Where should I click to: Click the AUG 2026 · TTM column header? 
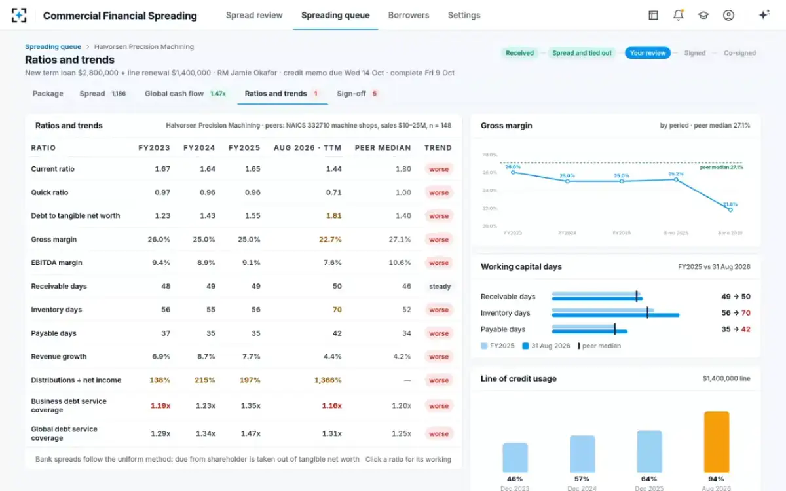coord(308,148)
